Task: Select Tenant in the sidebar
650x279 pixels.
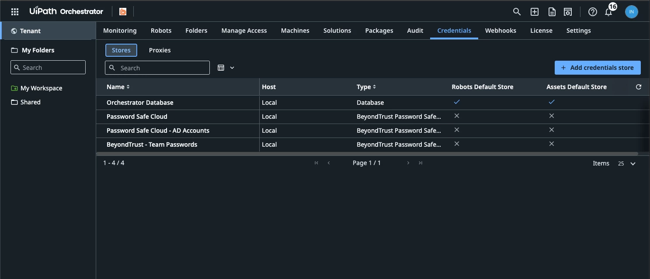Action: pos(48,31)
